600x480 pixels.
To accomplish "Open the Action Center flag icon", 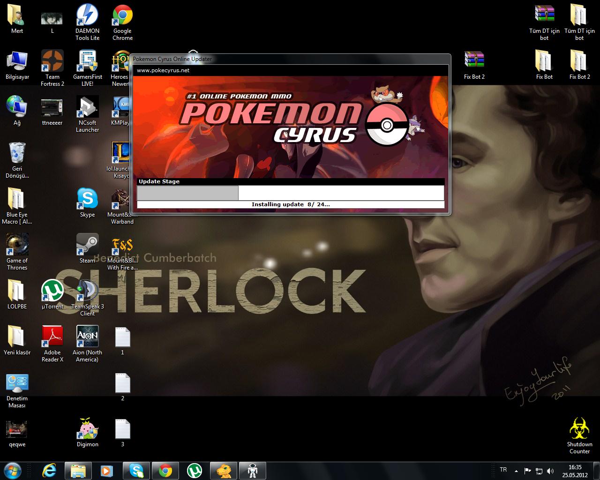I will click(x=527, y=471).
